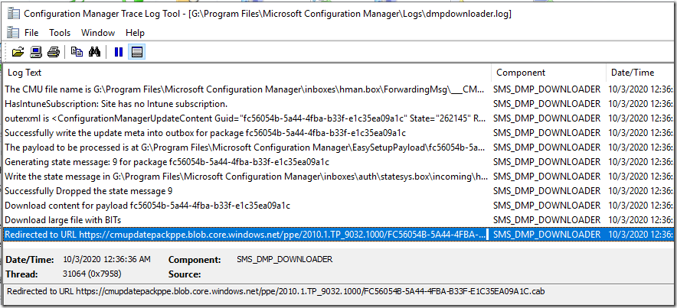The width and height of the screenshot is (677, 308).
Task: Click the Find binoculars icon
Action: [x=95, y=52]
